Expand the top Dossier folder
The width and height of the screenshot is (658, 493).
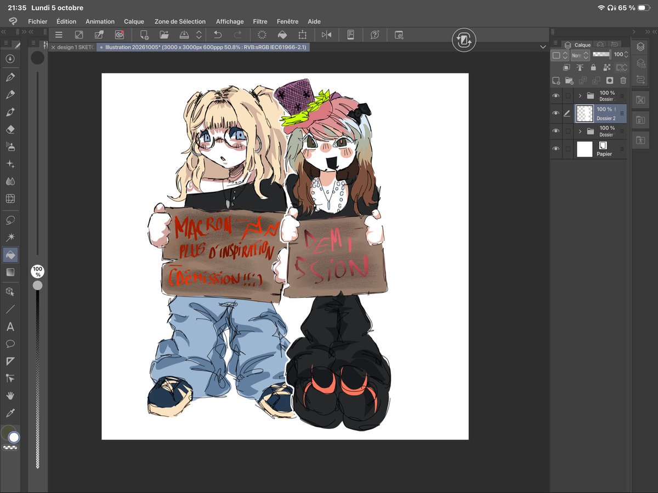[580, 96]
